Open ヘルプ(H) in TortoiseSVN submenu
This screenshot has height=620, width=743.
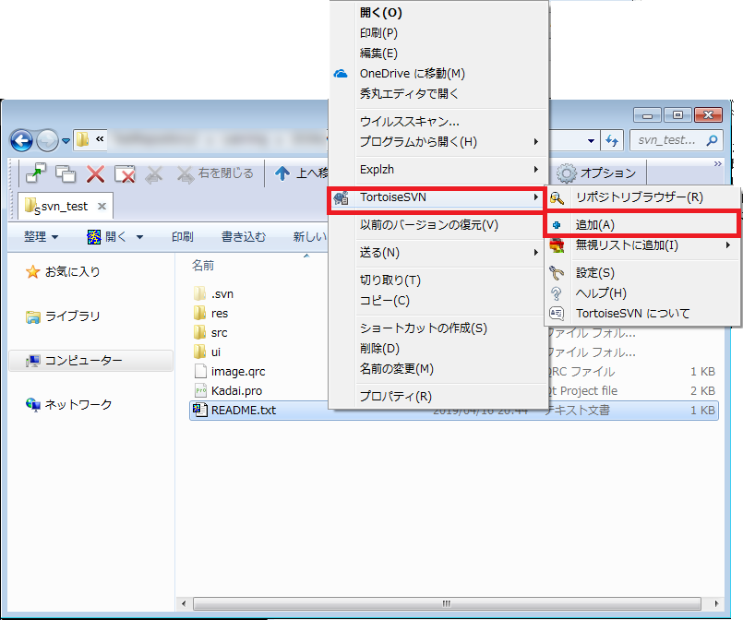[642, 293]
